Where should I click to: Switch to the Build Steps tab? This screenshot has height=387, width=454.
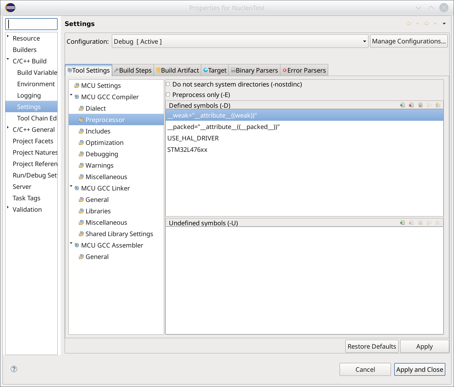click(x=133, y=70)
